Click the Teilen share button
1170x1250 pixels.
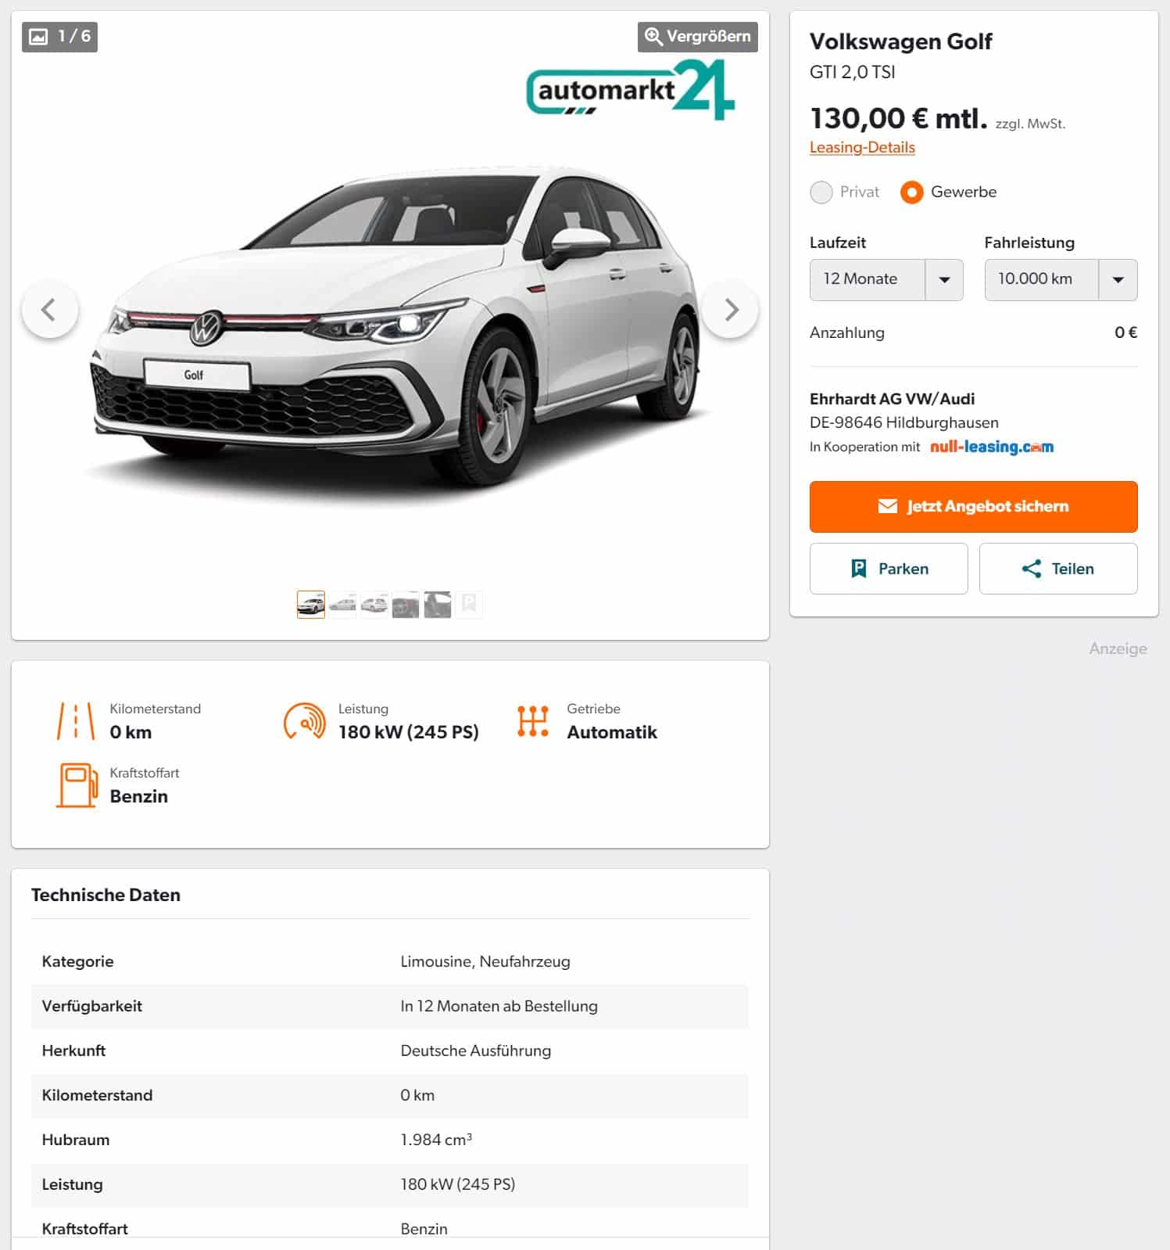click(1058, 569)
